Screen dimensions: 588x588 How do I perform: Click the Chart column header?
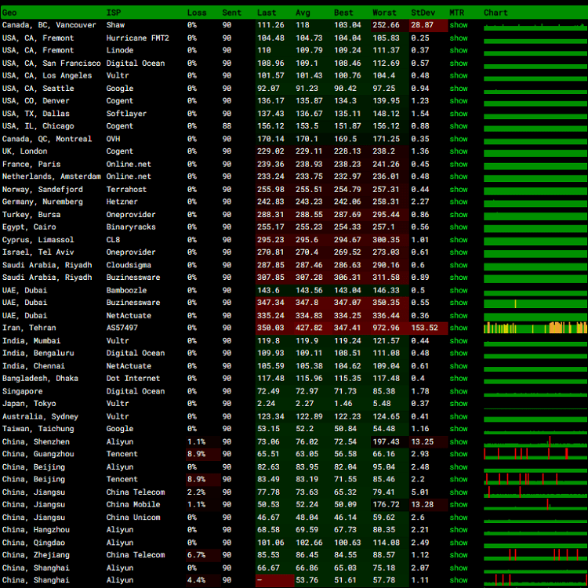click(x=495, y=13)
